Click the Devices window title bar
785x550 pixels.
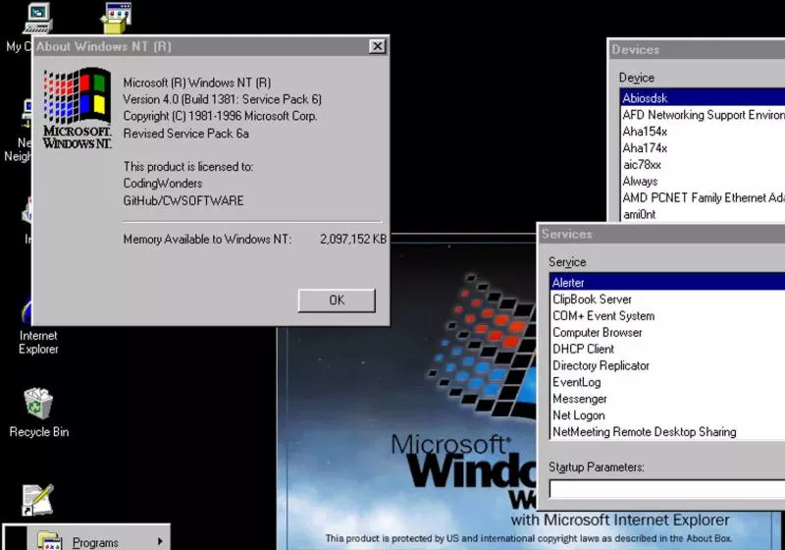tap(697, 49)
